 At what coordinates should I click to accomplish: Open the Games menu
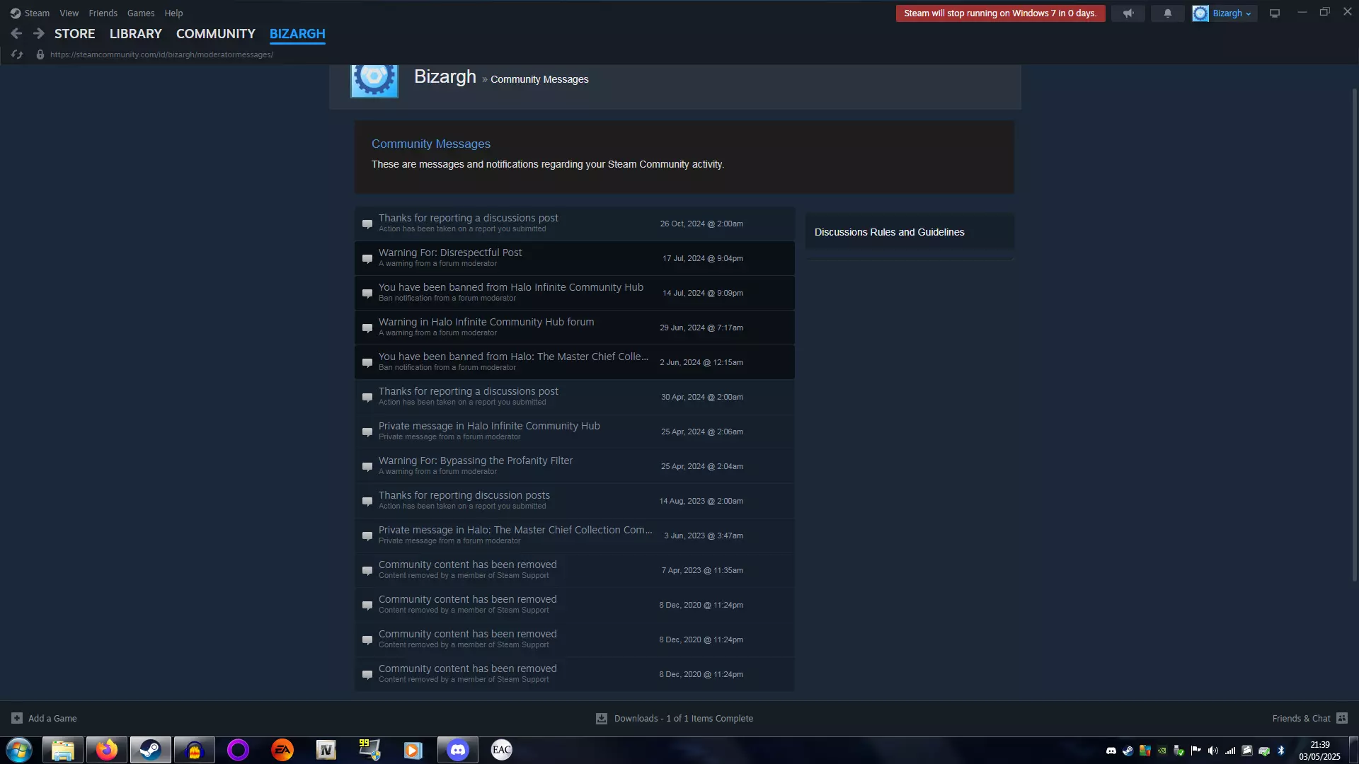[x=140, y=13]
